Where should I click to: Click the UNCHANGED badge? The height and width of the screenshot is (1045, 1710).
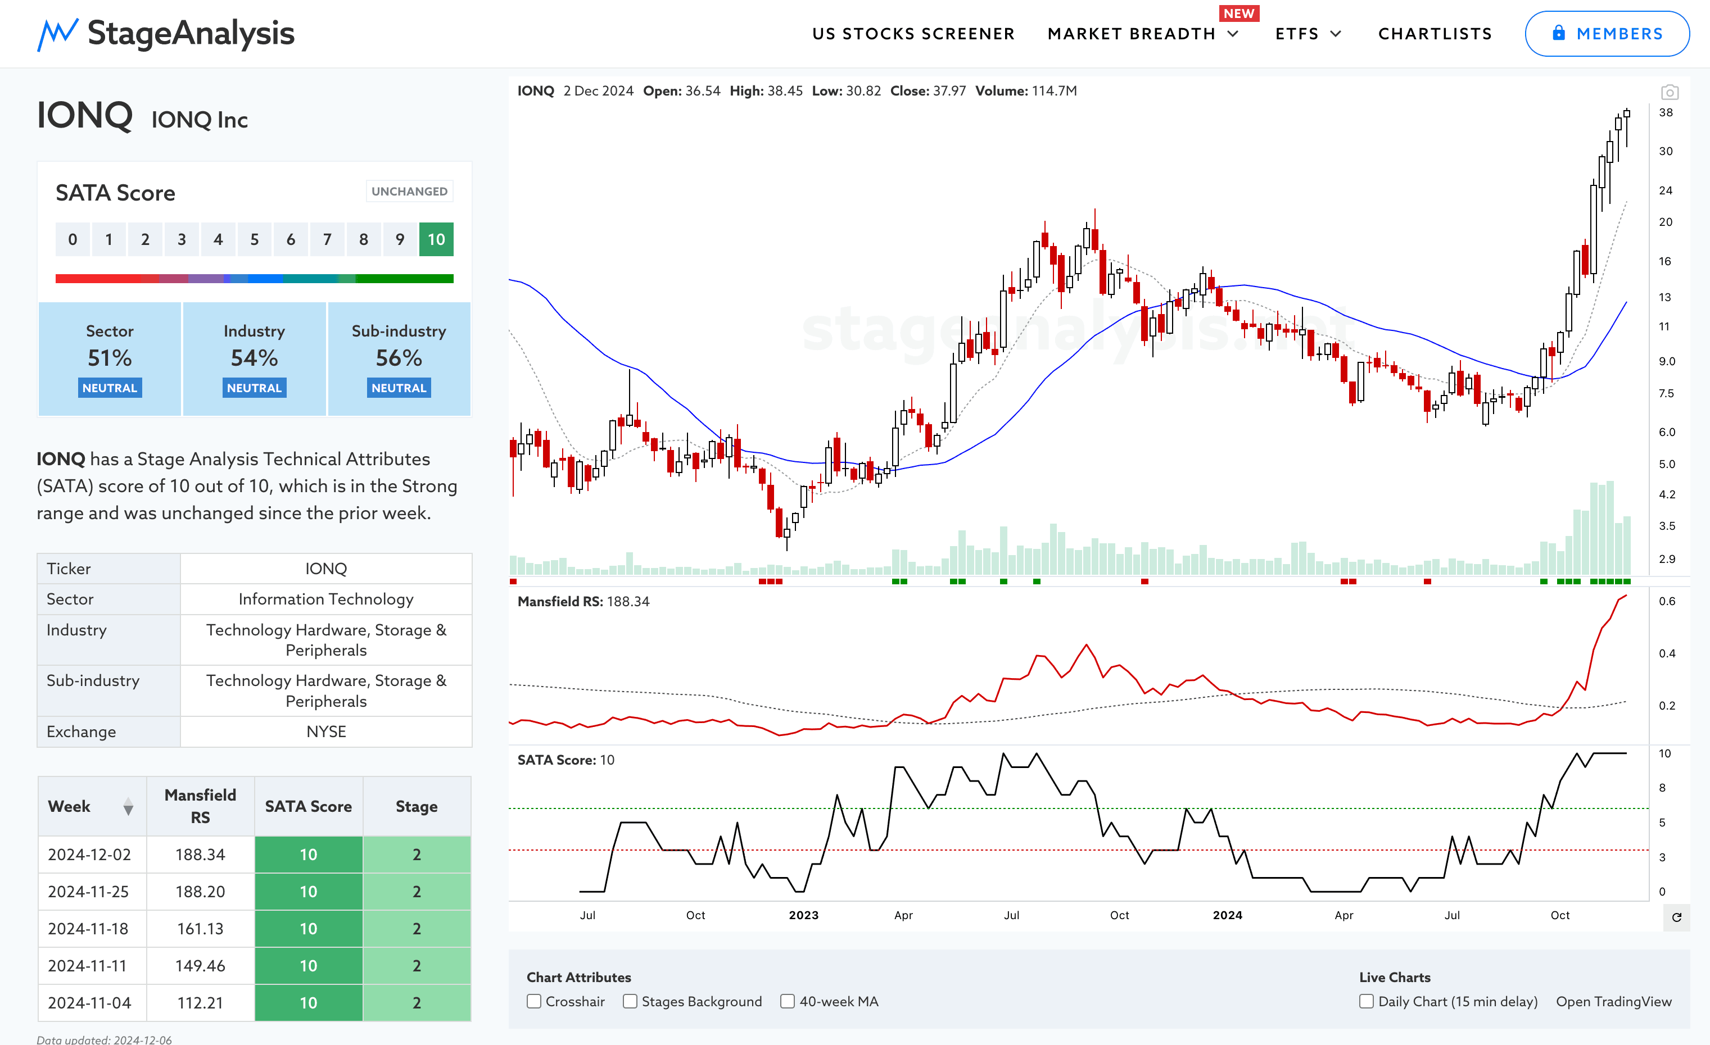pos(409,190)
